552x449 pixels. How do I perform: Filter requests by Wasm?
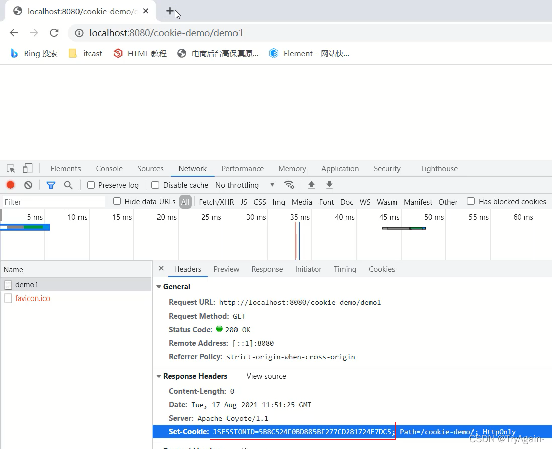point(387,202)
